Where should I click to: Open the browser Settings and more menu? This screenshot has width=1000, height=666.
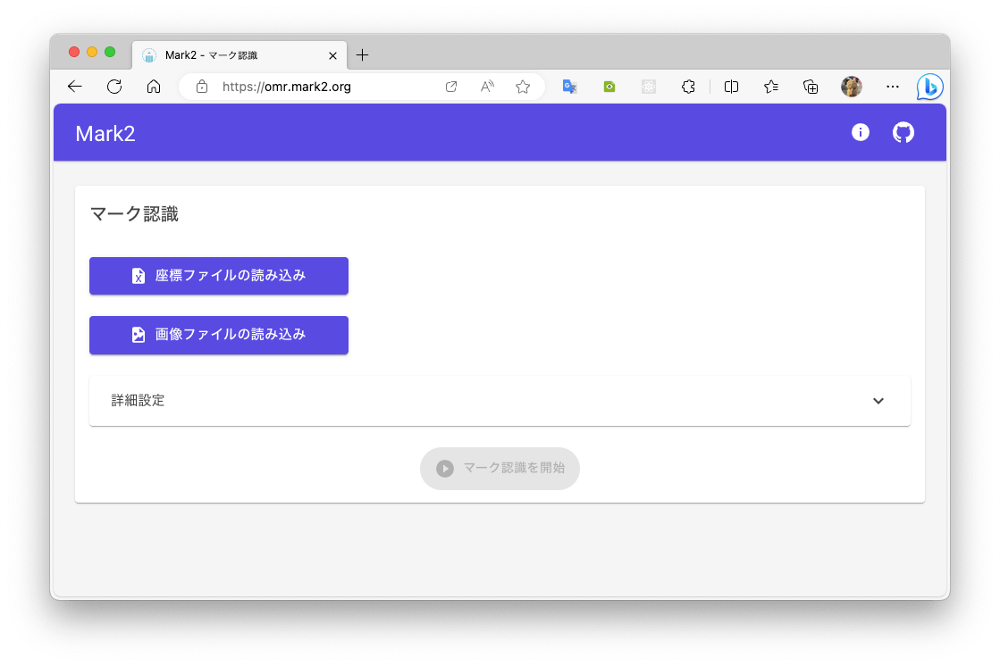point(892,87)
